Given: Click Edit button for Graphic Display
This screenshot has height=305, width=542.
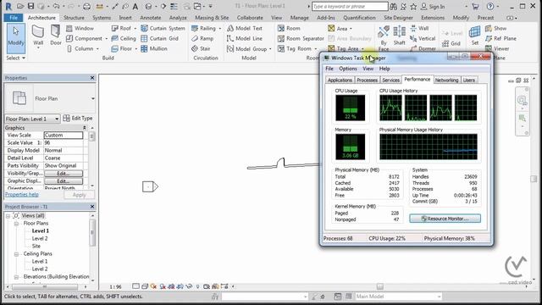Looking at the screenshot, I should (64, 180).
